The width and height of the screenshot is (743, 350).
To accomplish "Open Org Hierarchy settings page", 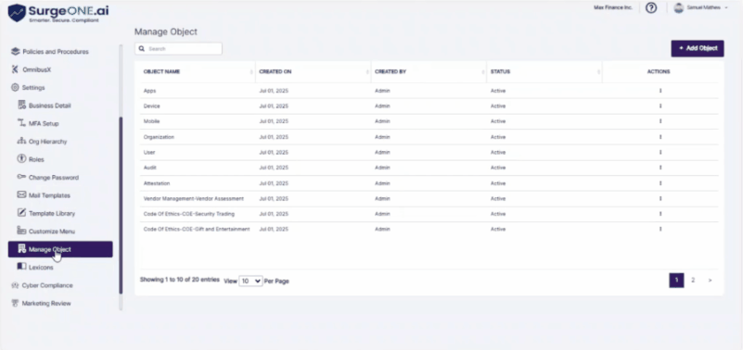I will [x=47, y=142].
